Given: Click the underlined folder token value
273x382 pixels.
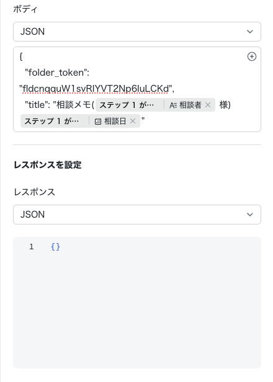Looking at the screenshot, I should point(96,89).
